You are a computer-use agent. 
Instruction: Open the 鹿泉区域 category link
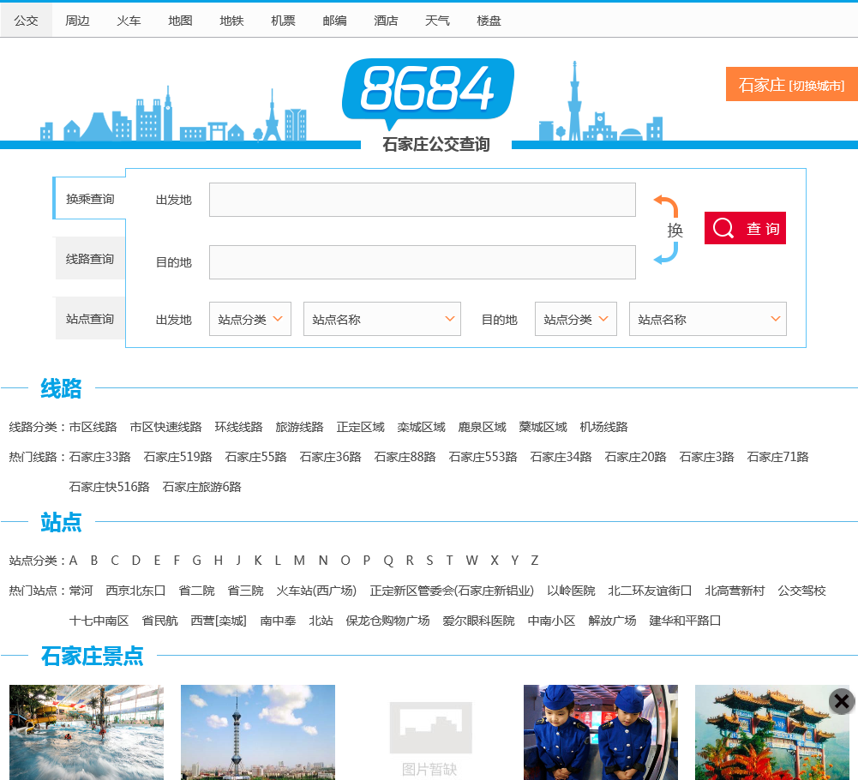click(x=482, y=427)
